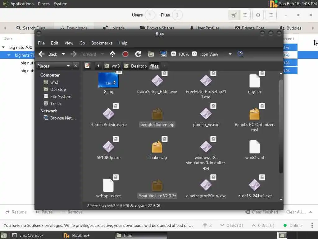The height and width of the screenshot is (239, 318).
Task: Open Computer location icon in toolbar
Action: [x=163, y=54]
